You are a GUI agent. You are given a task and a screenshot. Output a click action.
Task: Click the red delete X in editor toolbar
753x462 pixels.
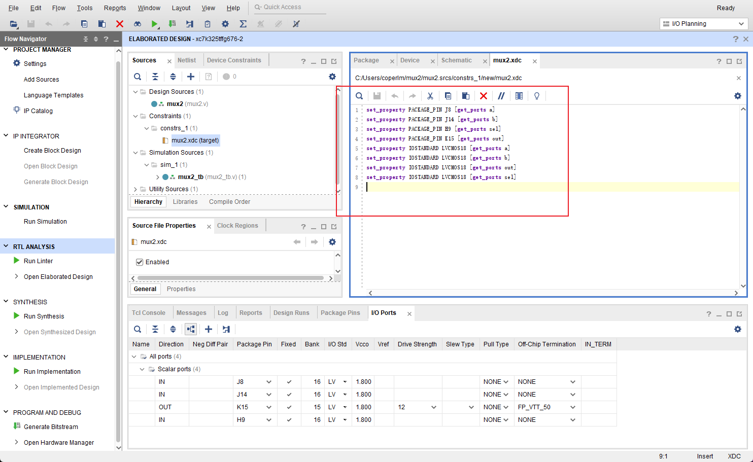[484, 96]
